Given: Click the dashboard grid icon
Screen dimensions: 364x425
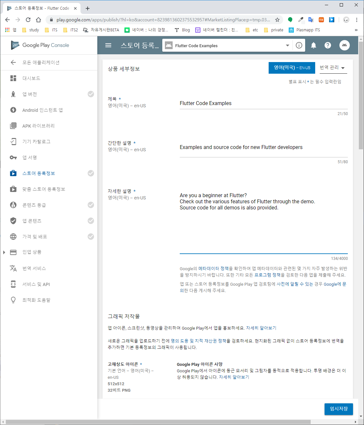Looking at the screenshot, I should 13,78.
